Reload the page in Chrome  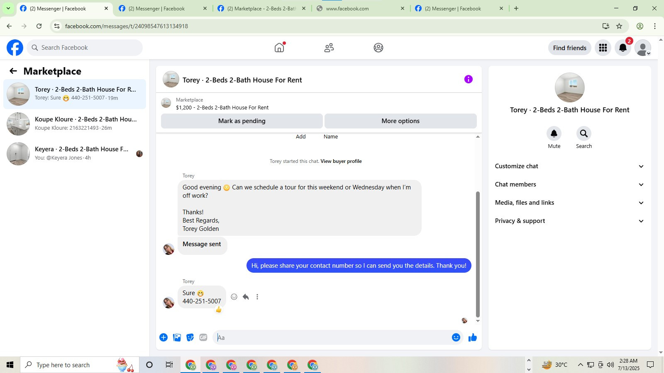click(39, 26)
